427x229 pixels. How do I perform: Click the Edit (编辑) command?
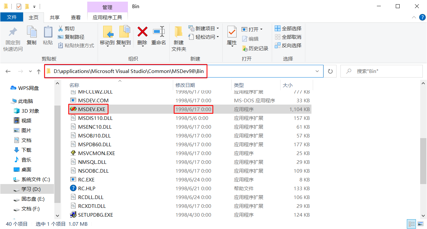click(250, 39)
